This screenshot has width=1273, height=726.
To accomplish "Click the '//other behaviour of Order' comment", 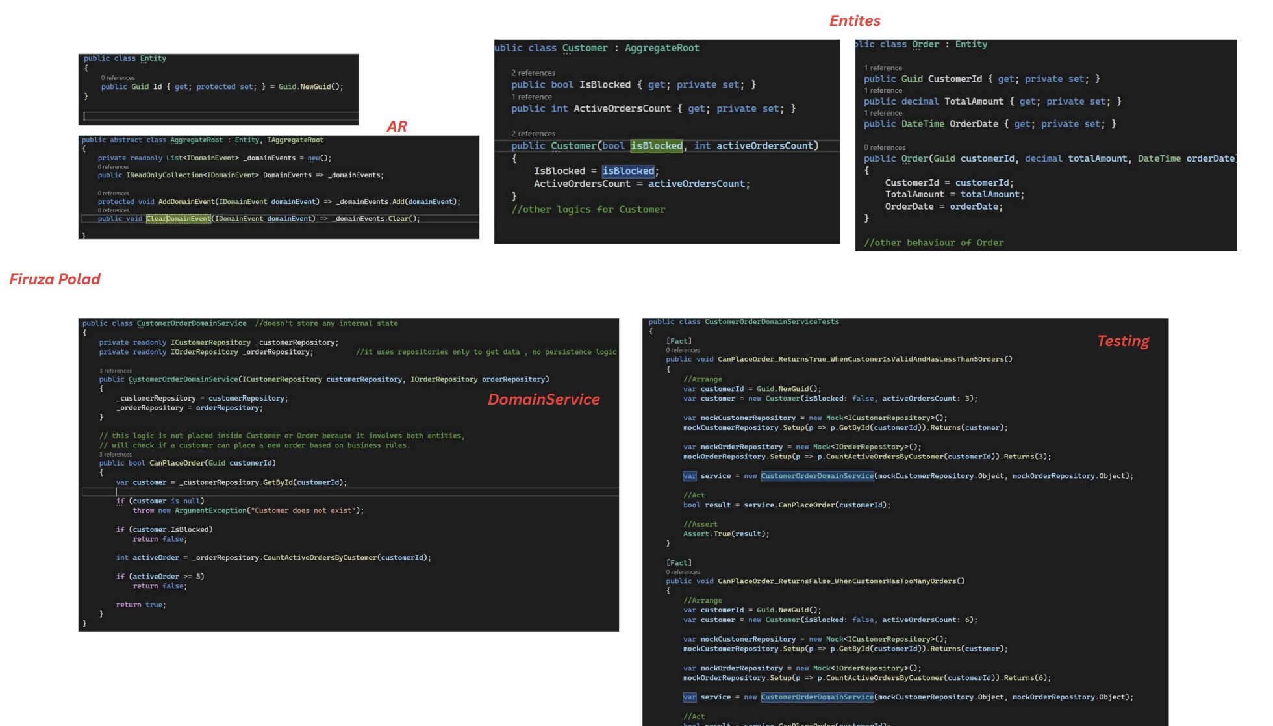I will (933, 243).
